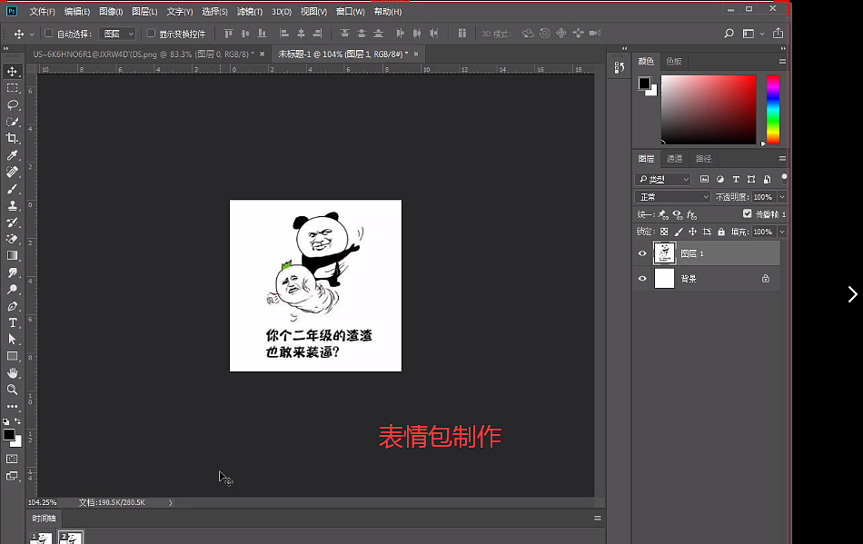Open the 不透明度 opacity dropdown

(782, 197)
